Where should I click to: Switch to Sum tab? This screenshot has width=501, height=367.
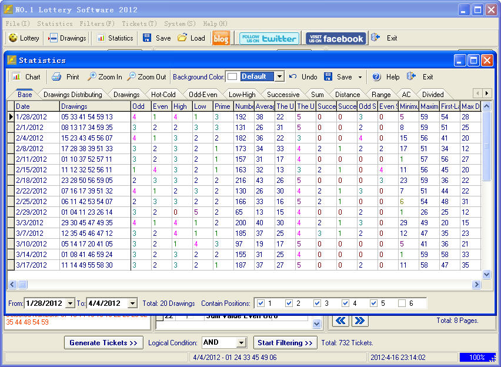[x=318, y=95]
